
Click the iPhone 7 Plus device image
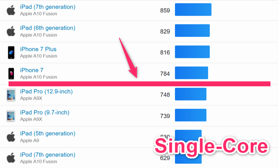(x=11, y=52)
